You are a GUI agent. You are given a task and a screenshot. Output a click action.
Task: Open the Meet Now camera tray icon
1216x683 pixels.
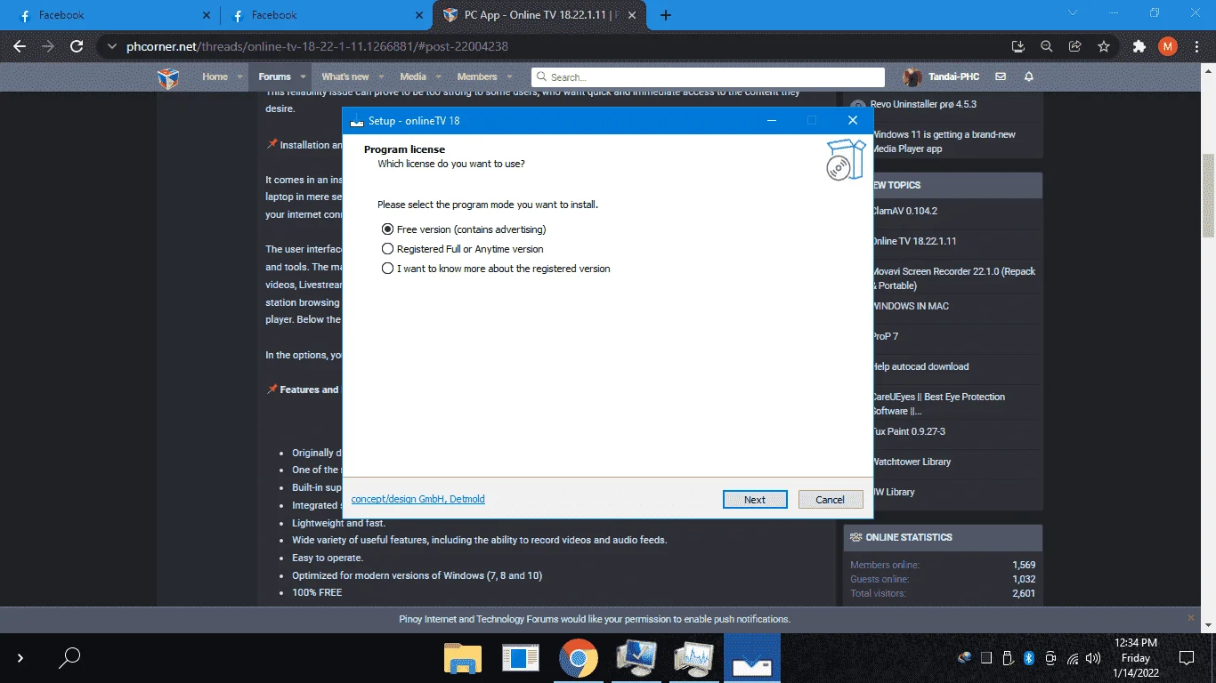[x=1050, y=658]
